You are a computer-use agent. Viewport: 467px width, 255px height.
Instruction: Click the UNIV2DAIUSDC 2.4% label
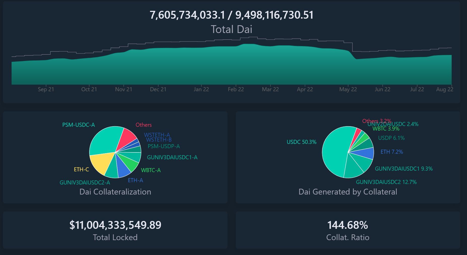tap(393, 124)
